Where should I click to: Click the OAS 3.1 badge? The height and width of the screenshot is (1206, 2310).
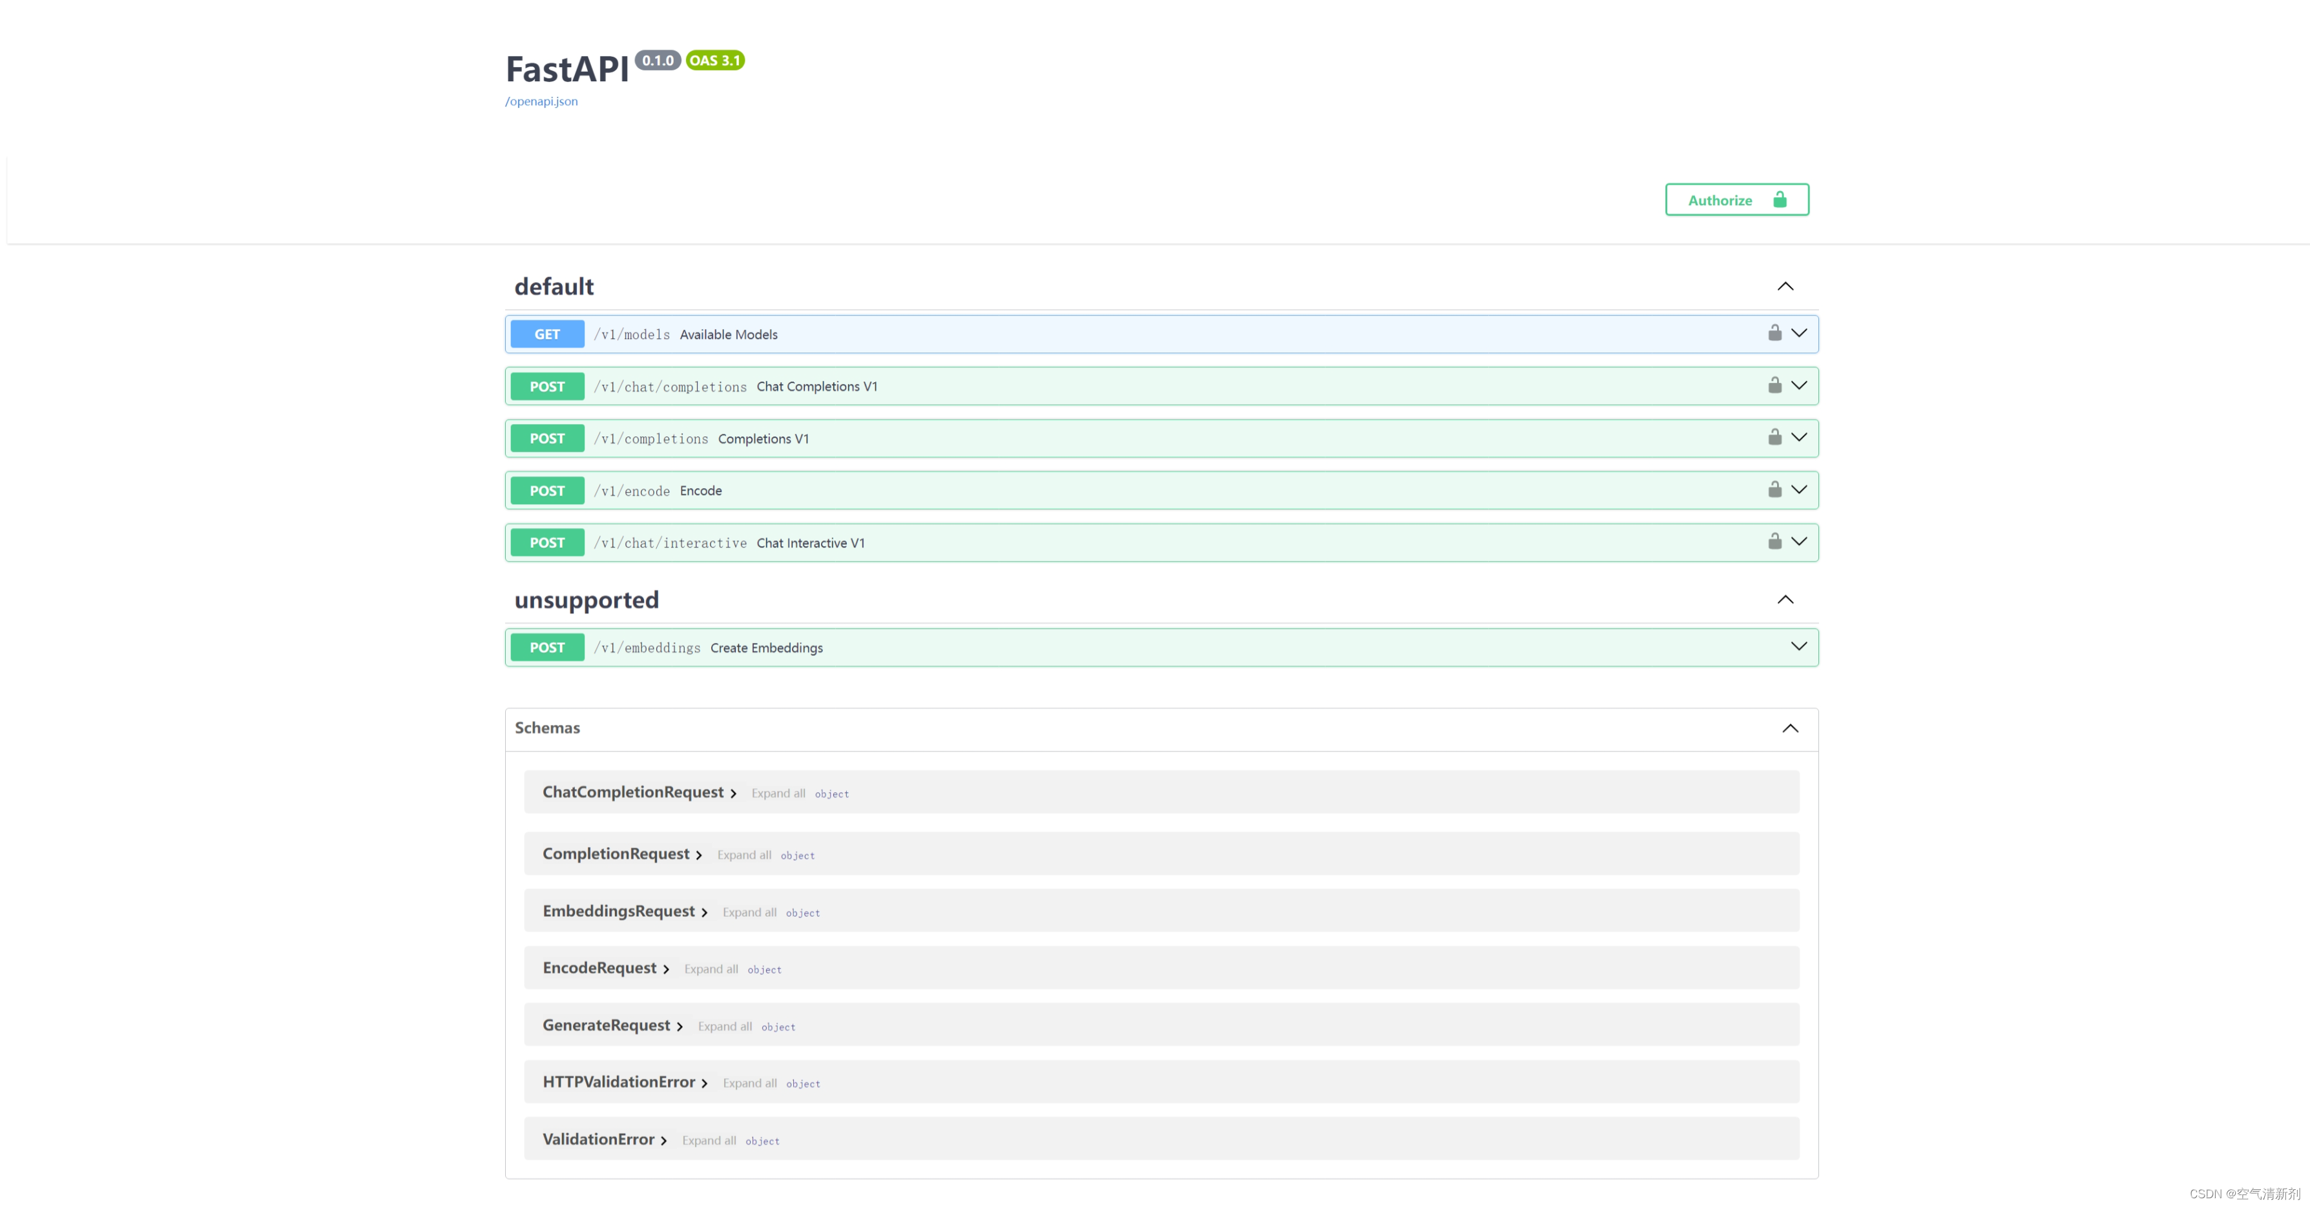click(x=714, y=60)
